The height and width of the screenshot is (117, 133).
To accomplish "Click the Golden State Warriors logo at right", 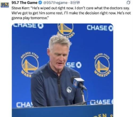I will tap(102, 65).
